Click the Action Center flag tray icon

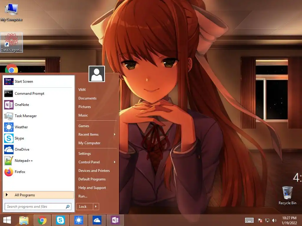[x=260, y=220]
